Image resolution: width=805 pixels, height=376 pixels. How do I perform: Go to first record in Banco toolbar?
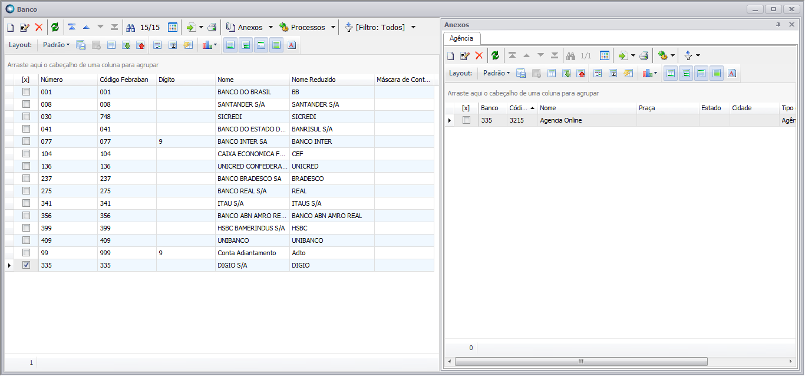coord(71,27)
